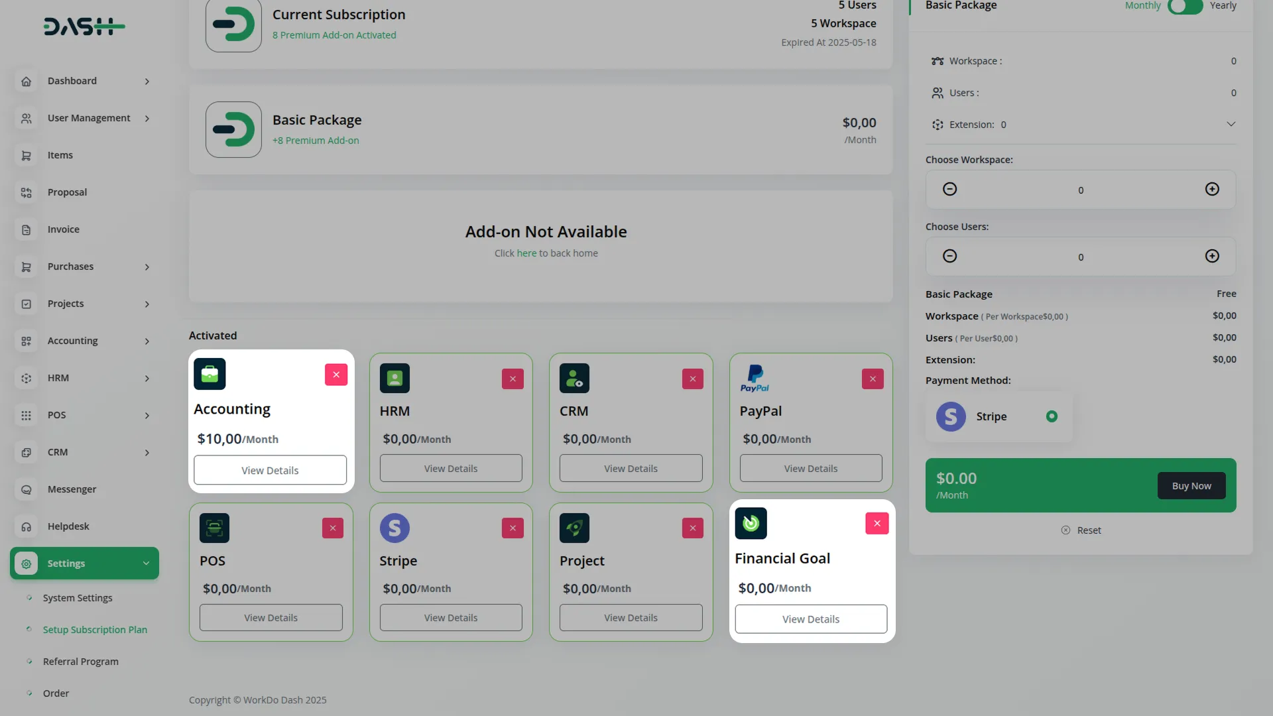Screen dimensions: 1273x716
Task: Click the Messenger sidebar icon
Action: 27,489
